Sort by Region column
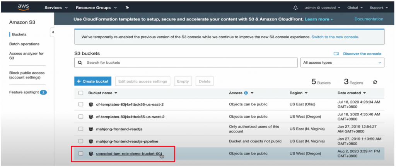The width and height of the screenshot is (396, 168). click(x=299, y=93)
